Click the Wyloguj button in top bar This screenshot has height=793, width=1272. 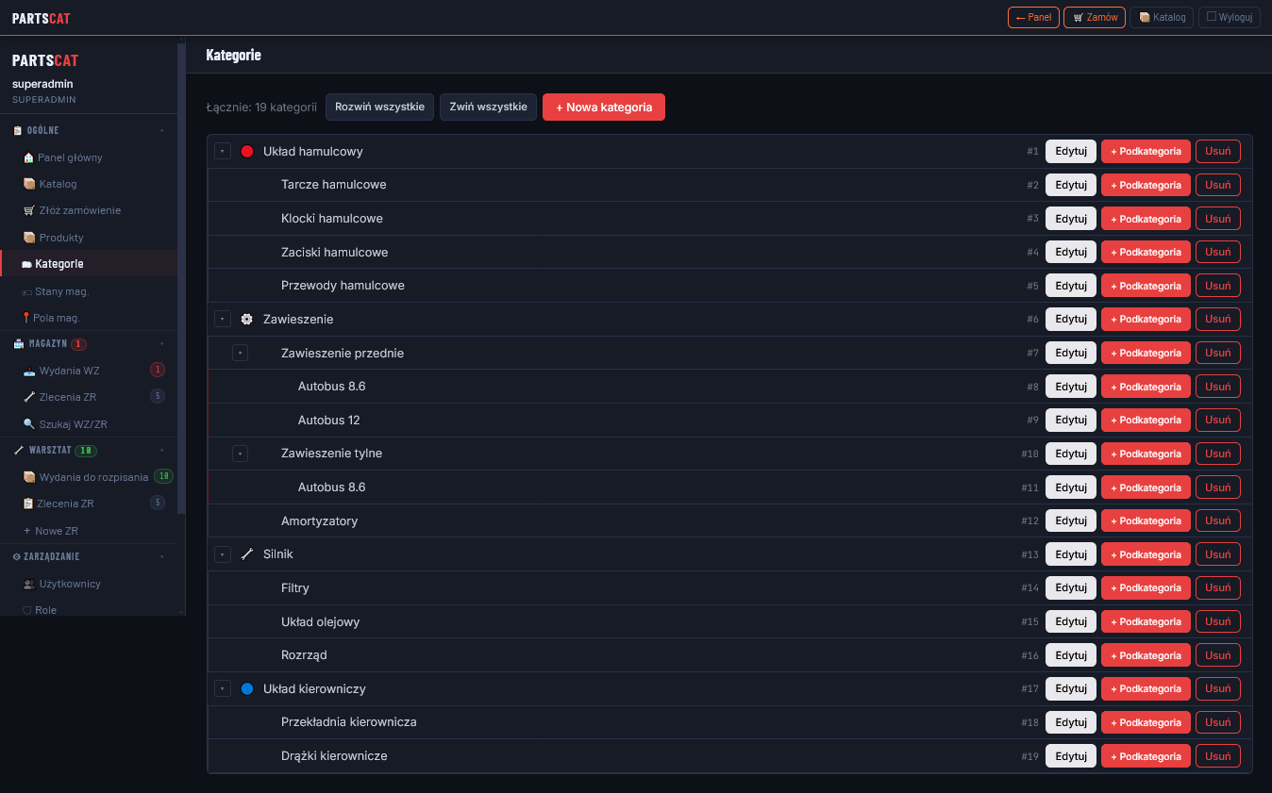[1229, 17]
